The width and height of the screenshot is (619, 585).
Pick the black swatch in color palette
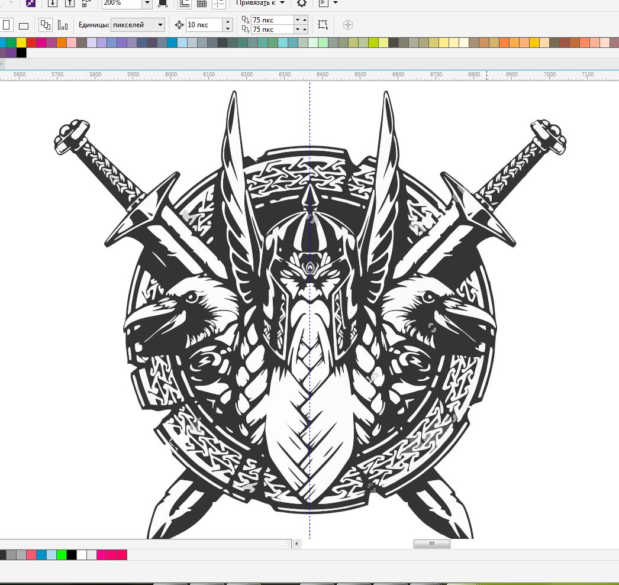pos(21,53)
